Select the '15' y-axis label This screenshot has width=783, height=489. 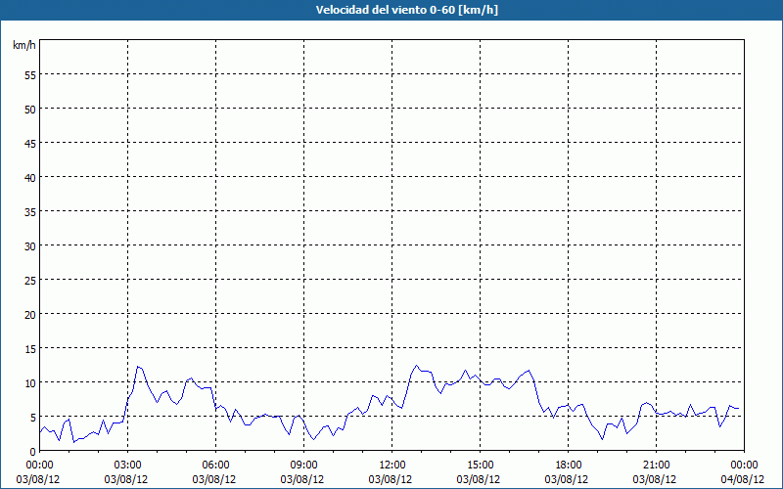(x=30, y=348)
